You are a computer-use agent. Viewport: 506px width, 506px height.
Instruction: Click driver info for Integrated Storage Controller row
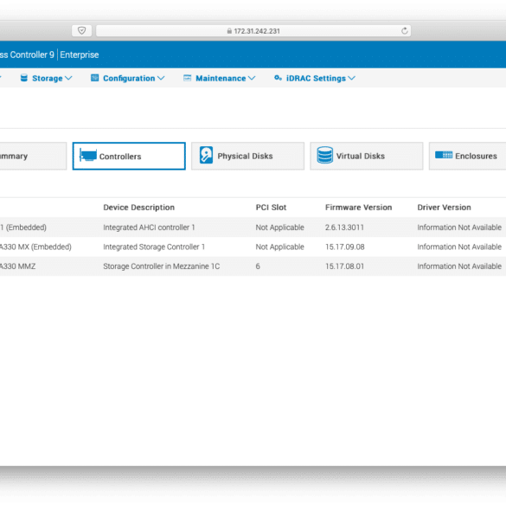pos(459,247)
